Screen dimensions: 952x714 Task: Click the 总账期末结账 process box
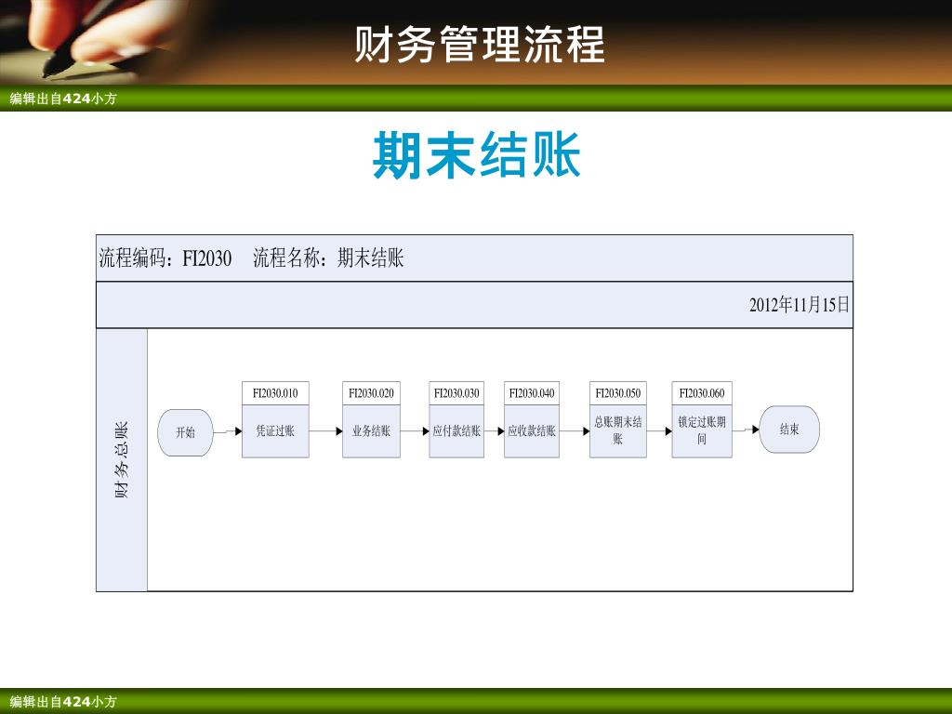click(x=618, y=431)
